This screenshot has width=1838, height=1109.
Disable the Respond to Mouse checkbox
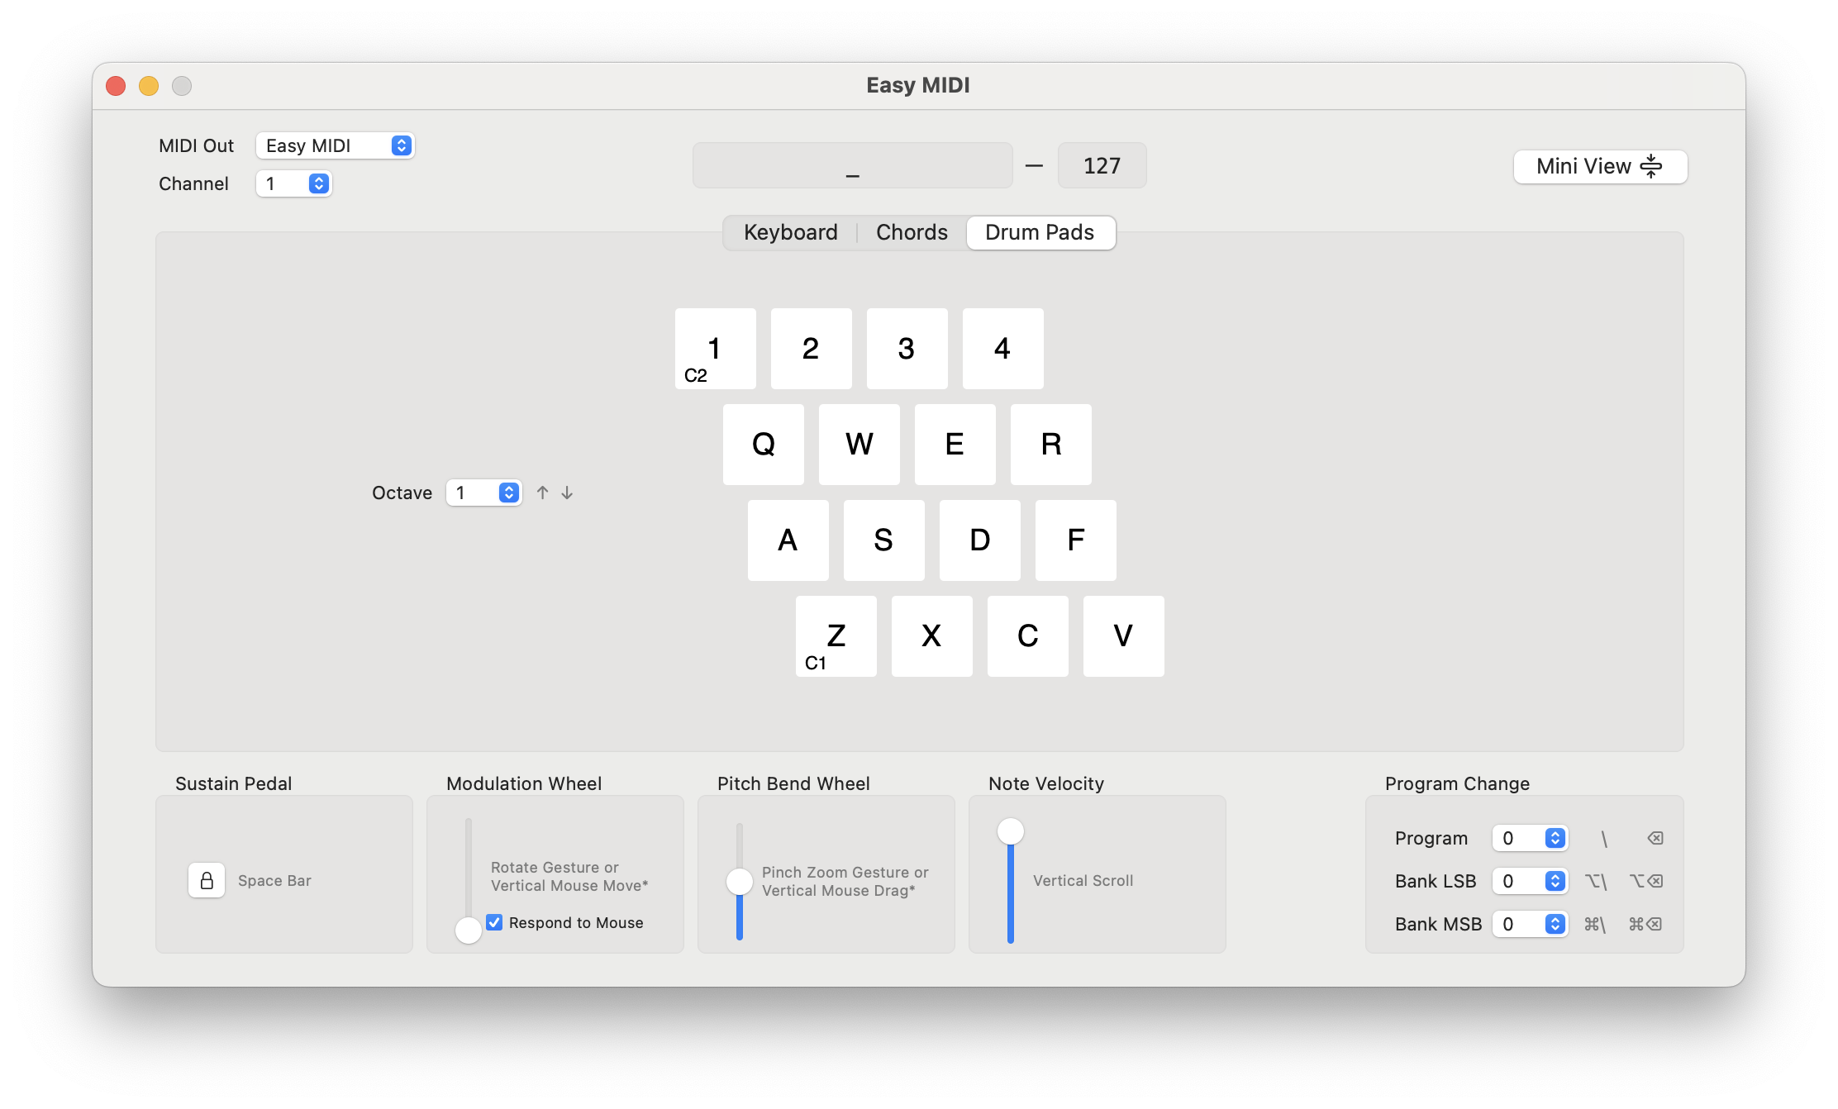click(x=495, y=922)
